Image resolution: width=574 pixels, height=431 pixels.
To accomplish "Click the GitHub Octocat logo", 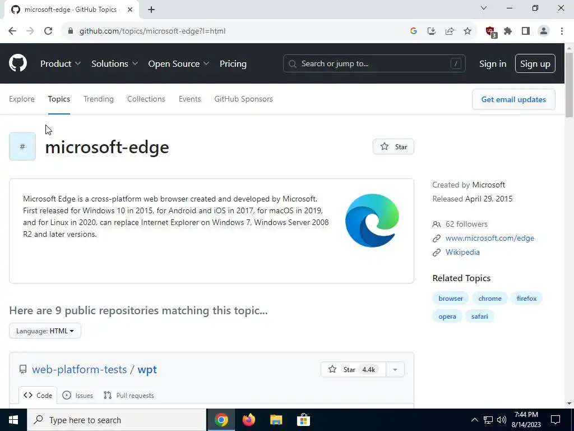I will coord(18,63).
